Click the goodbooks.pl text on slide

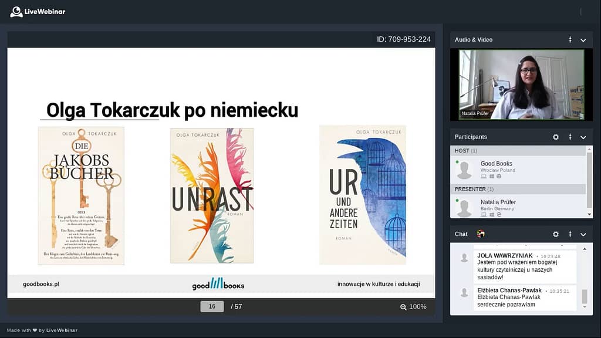coord(41,284)
